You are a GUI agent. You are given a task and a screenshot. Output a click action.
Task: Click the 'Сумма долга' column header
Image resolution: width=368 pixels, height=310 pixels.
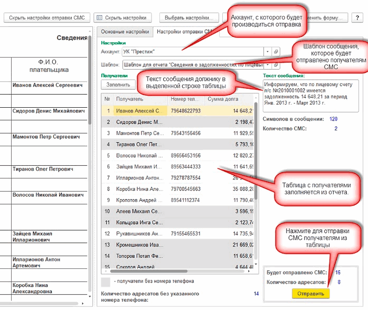point(229,99)
